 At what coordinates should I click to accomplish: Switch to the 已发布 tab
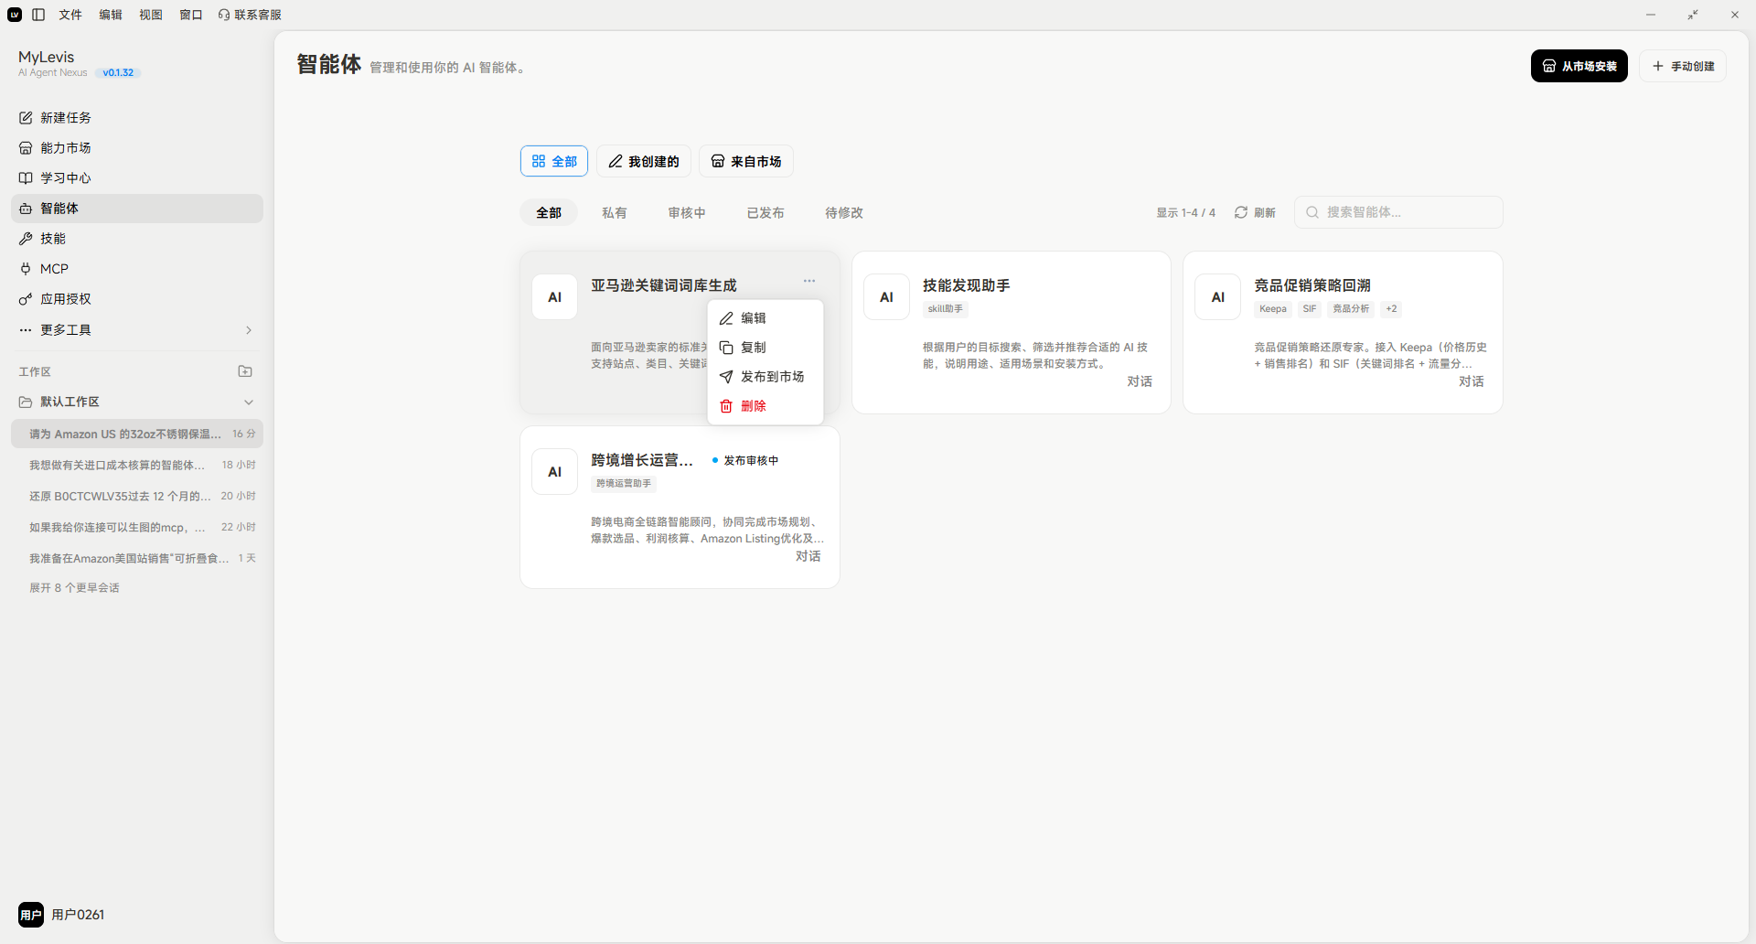pos(766,212)
